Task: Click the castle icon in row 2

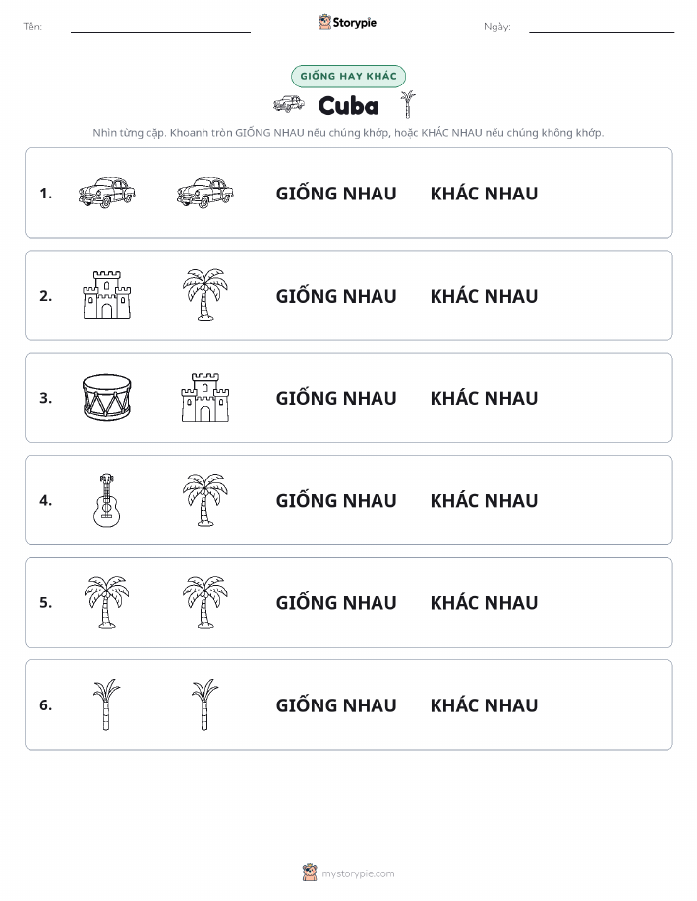Action: 107,296
